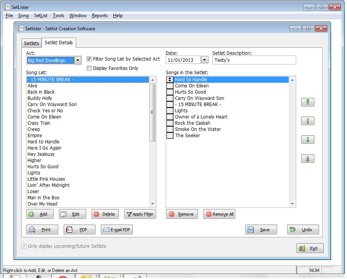
Task: Move selected song to bottom of setlist
Action: click(x=307, y=159)
